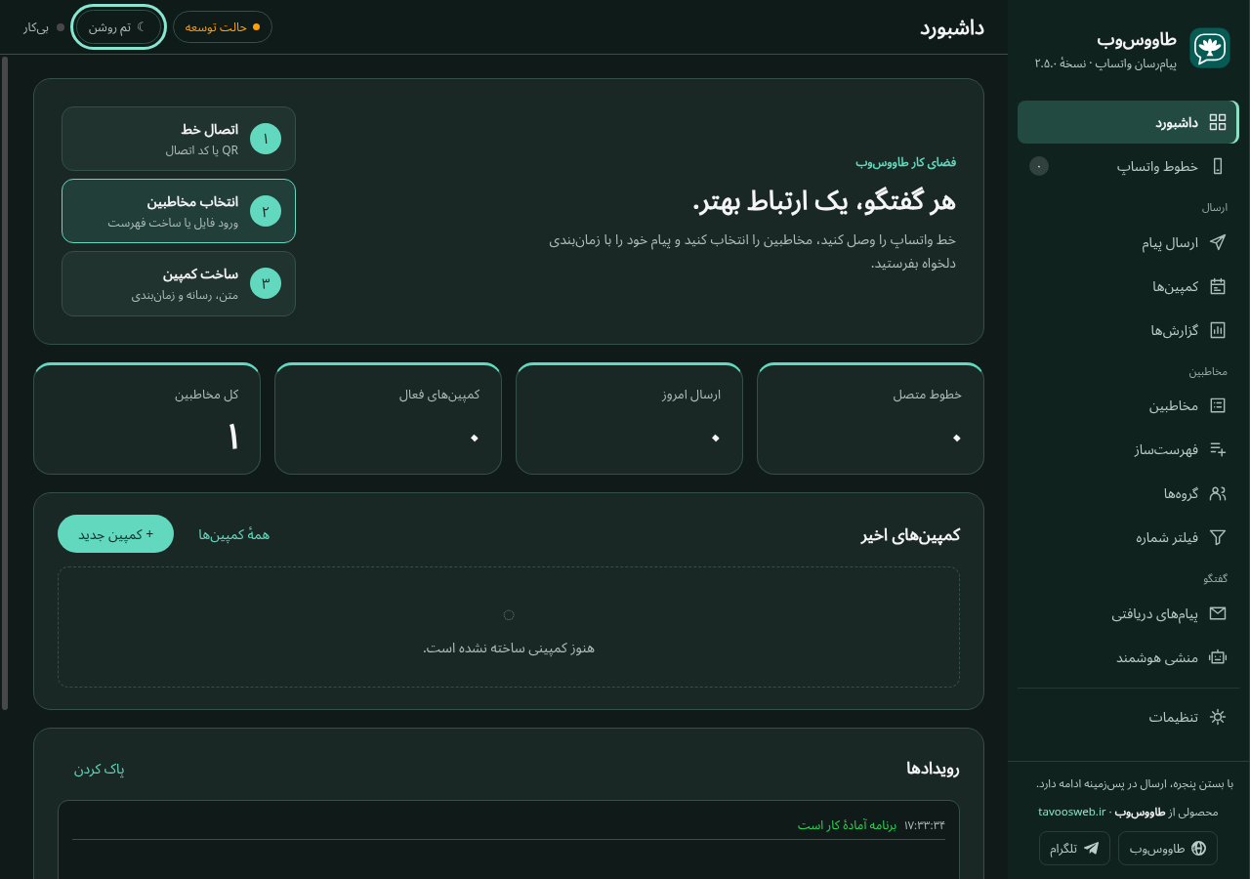Click the phone icon for خطوط واتساپ
This screenshot has width=1250, height=879.
coord(1218,166)
